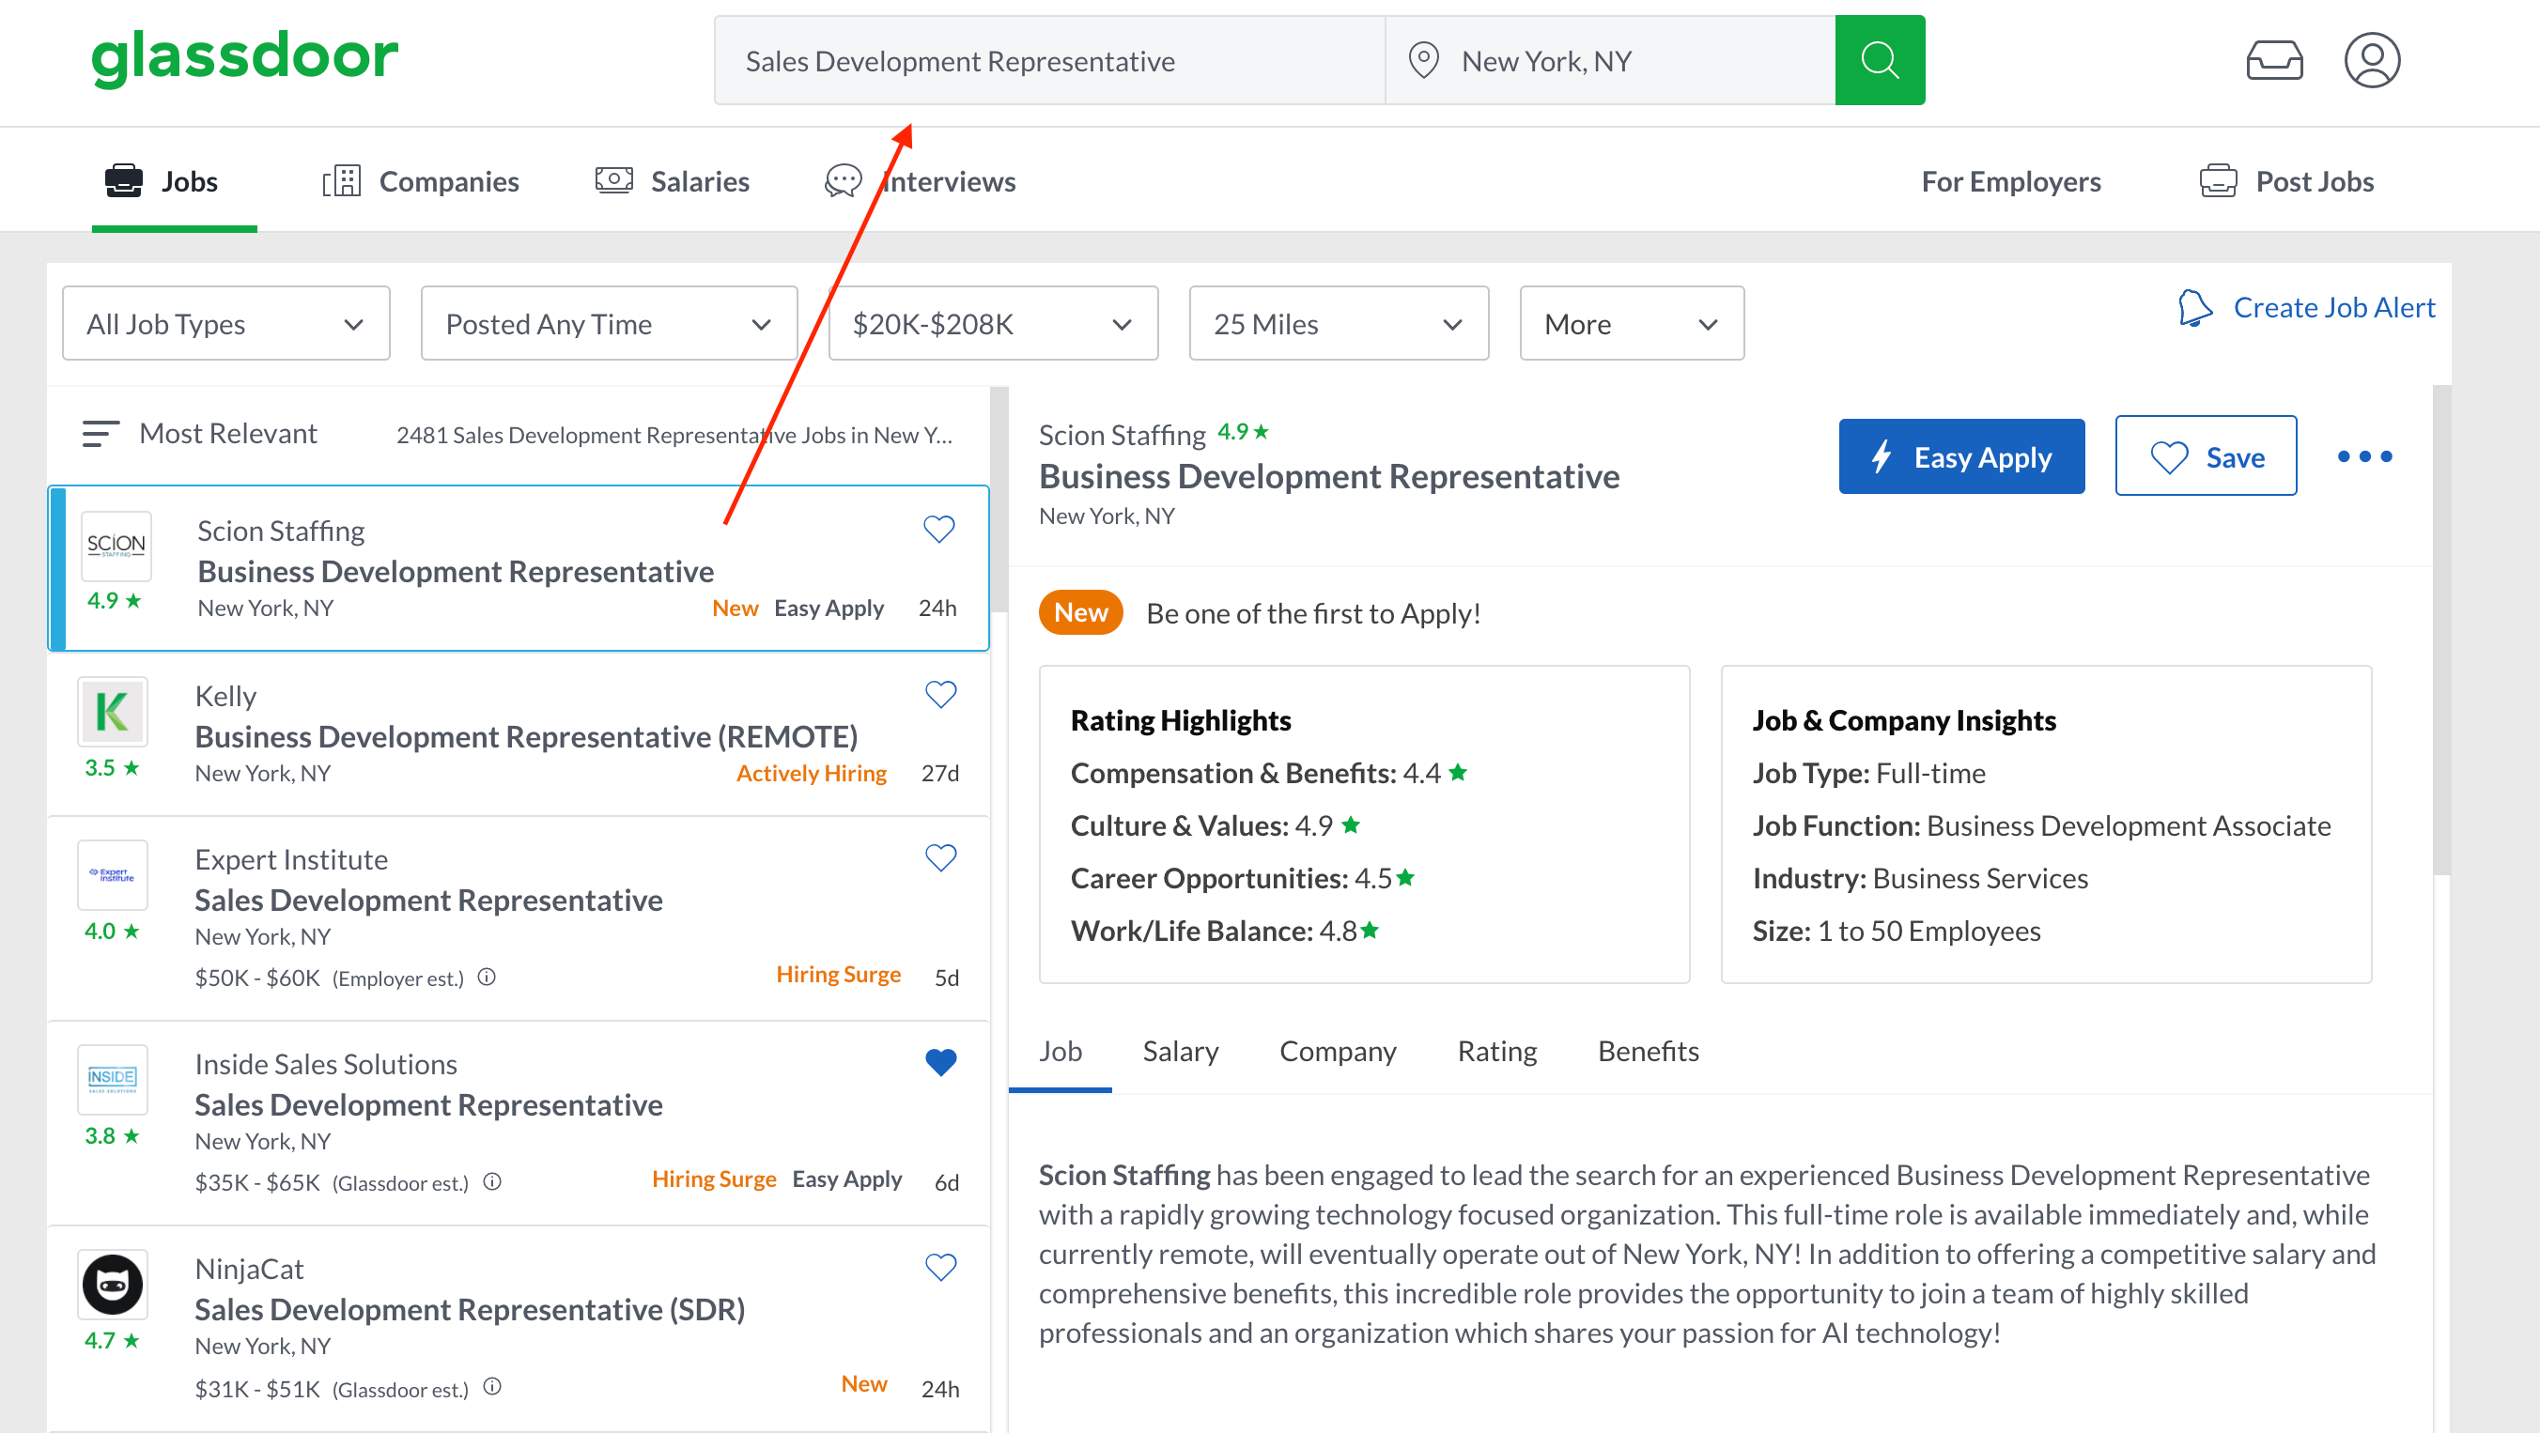Viewport: 2540px width, 1433px height.
Task: Click the Expert Institute logo
Action: 113,874
